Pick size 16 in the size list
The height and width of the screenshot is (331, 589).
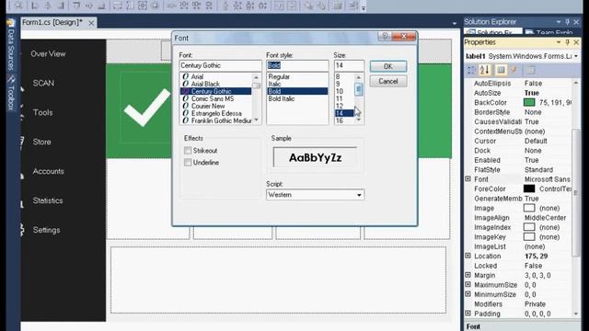(x=340, y=120)
